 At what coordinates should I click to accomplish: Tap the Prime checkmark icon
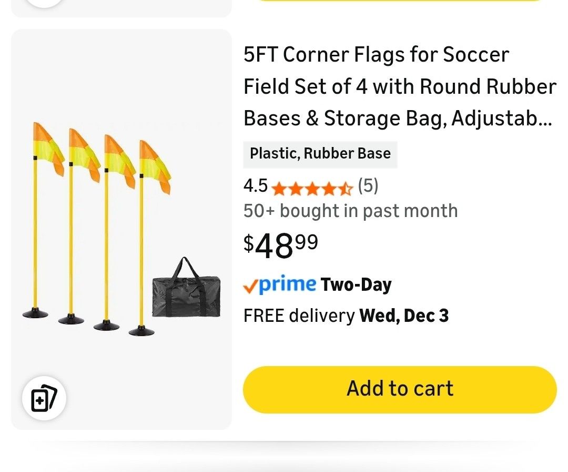pos(251,284)
